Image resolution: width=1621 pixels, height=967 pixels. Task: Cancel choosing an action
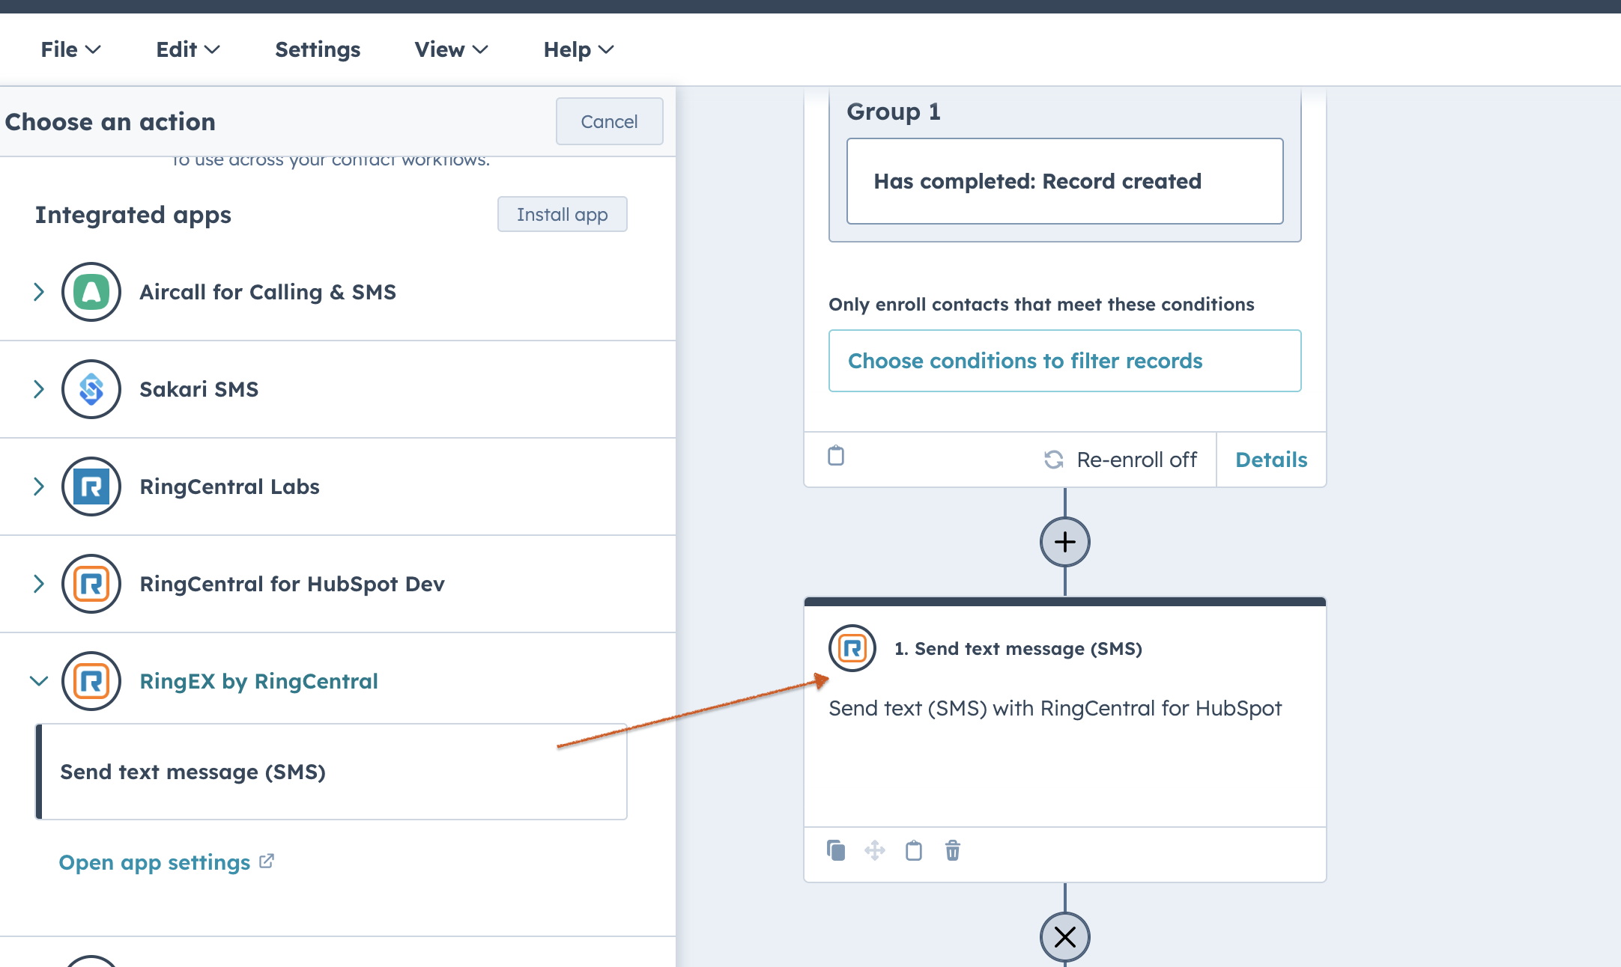tap(609, 121)
